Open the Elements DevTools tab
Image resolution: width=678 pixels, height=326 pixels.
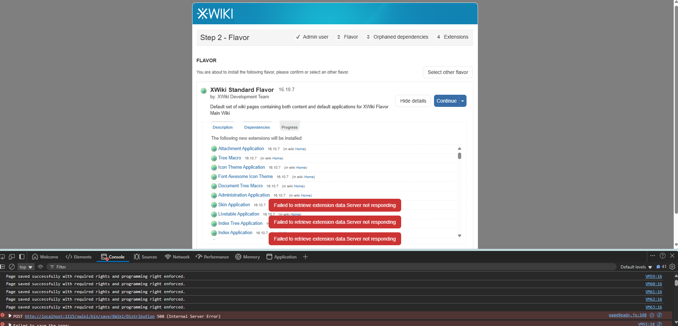(79, 257)
